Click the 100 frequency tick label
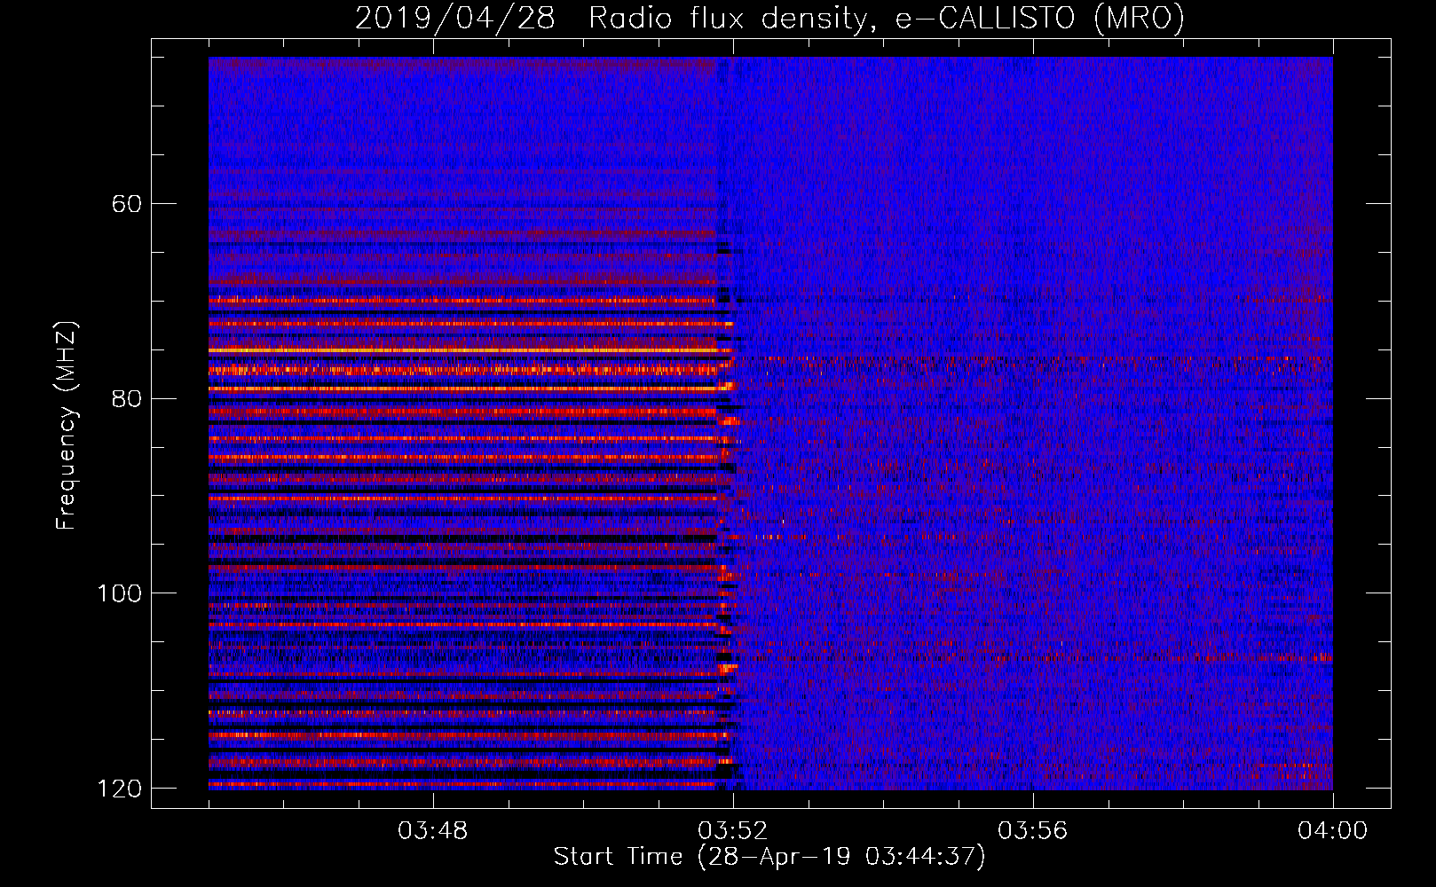 point(120,593)
